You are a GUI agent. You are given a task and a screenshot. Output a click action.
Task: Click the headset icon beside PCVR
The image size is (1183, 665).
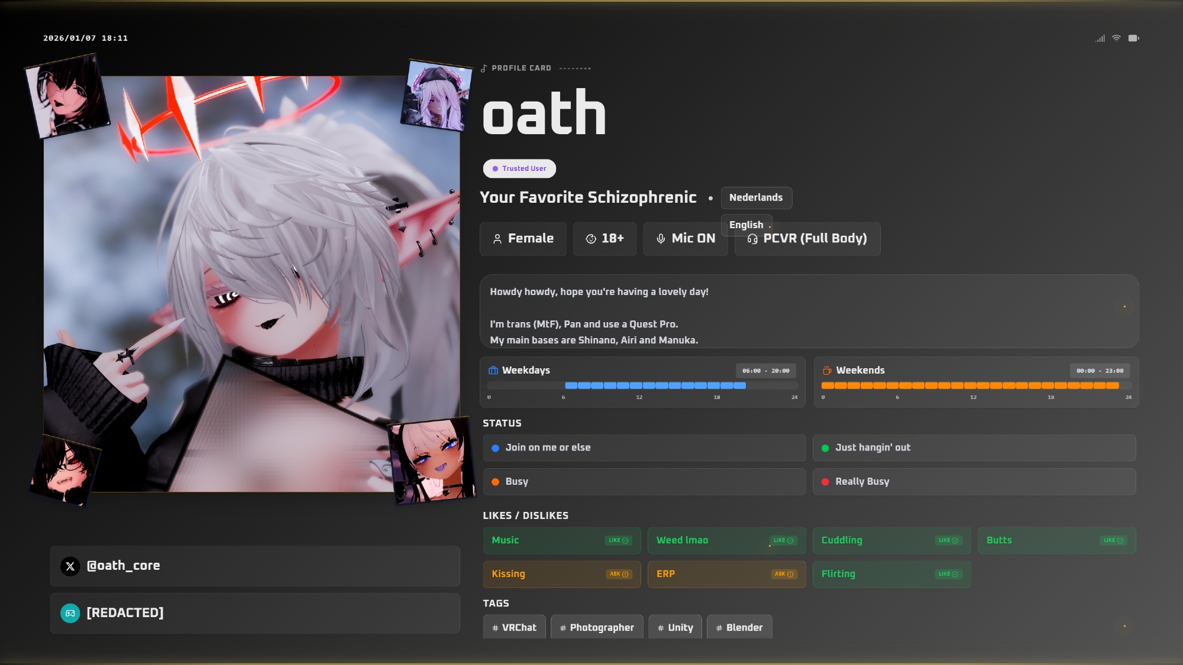click(752, 239)
